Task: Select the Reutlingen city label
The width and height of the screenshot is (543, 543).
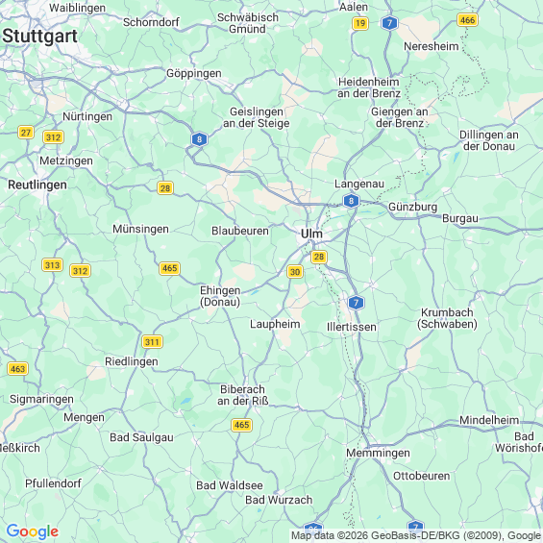Action: click(37, 185)
